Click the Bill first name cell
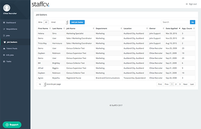This screenshot has width=201, height=129. pyautogui.click(x=44, y=63)
